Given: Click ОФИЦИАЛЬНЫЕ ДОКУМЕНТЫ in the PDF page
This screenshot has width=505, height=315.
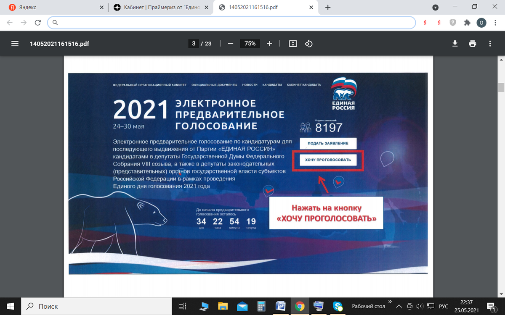Looking at the screenshot, I should coord(214,85).
